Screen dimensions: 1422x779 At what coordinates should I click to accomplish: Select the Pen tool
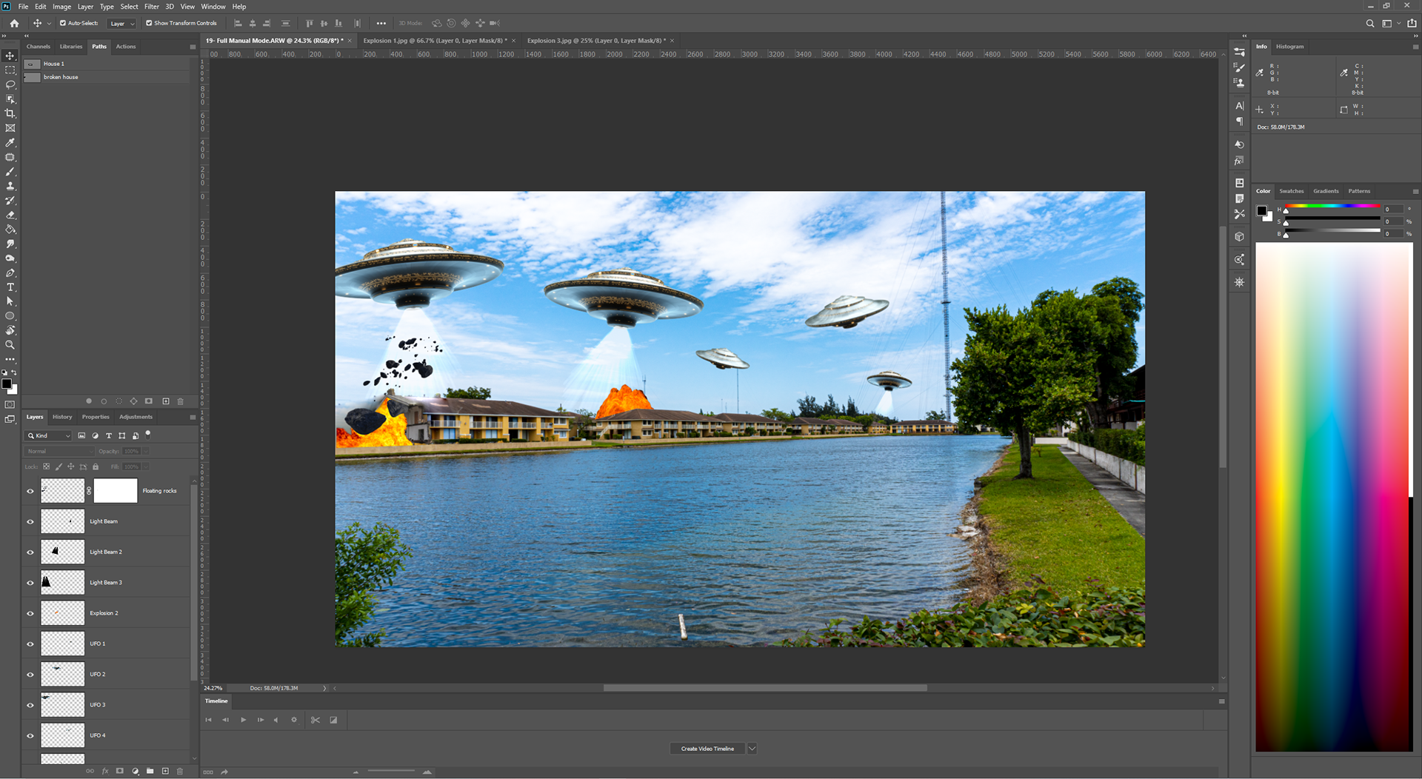point(10,273)
